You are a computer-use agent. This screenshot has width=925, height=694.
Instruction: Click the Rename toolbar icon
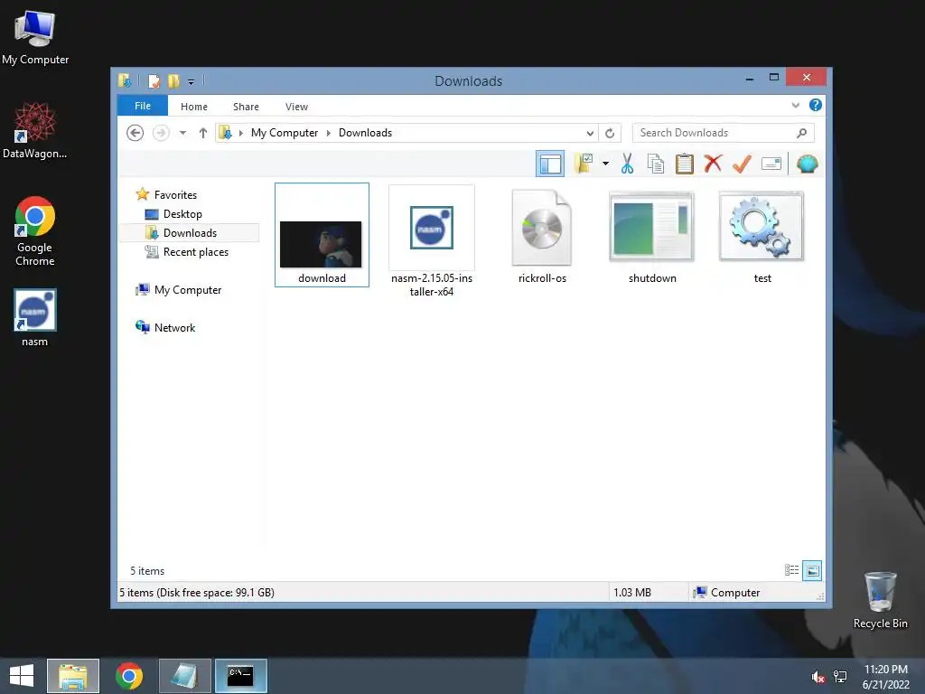pyautogui.click(x=771, y=164)
